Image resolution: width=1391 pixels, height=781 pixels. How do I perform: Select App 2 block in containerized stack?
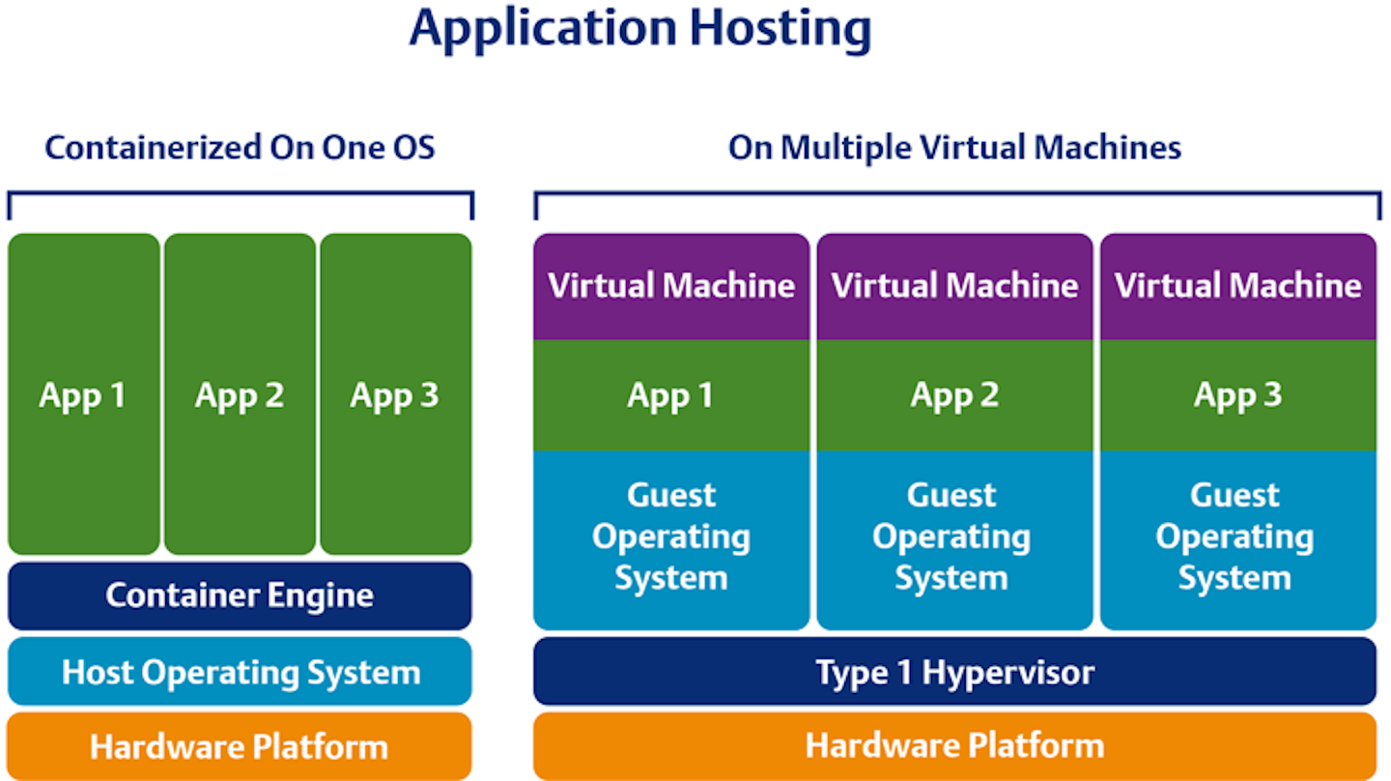(240, 394)
